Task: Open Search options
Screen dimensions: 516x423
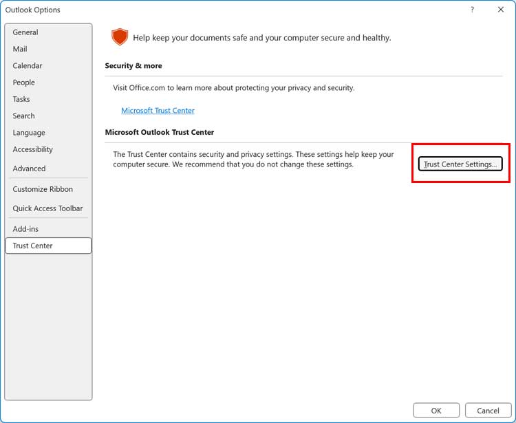Action: (x=48, y=116)
